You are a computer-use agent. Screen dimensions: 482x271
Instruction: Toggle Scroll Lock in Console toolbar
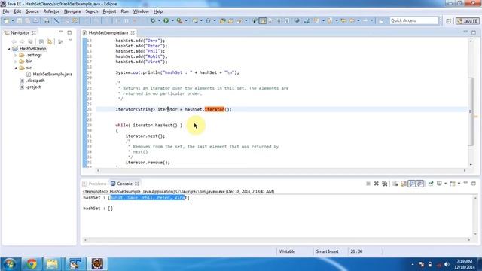click(404, 184)
